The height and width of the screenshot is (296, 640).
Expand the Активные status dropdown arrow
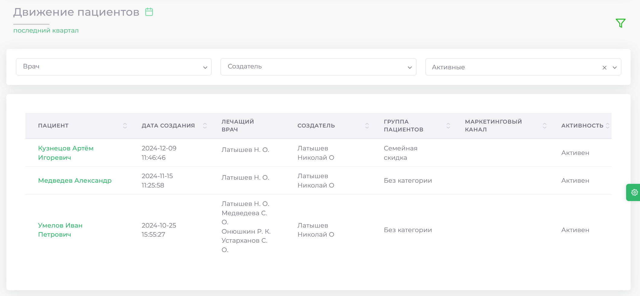[x=615, y=68]
